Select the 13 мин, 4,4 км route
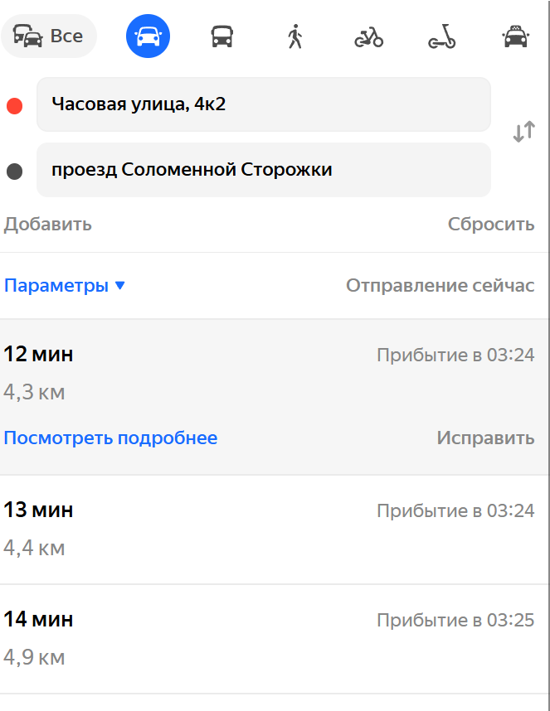This screenshot has width=550, height=711. pyautogui.click(x=275, y=529)
